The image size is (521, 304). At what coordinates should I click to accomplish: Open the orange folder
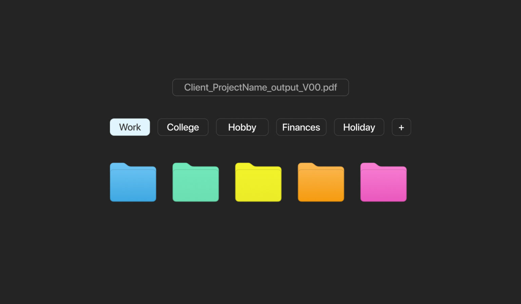point(321,183)
